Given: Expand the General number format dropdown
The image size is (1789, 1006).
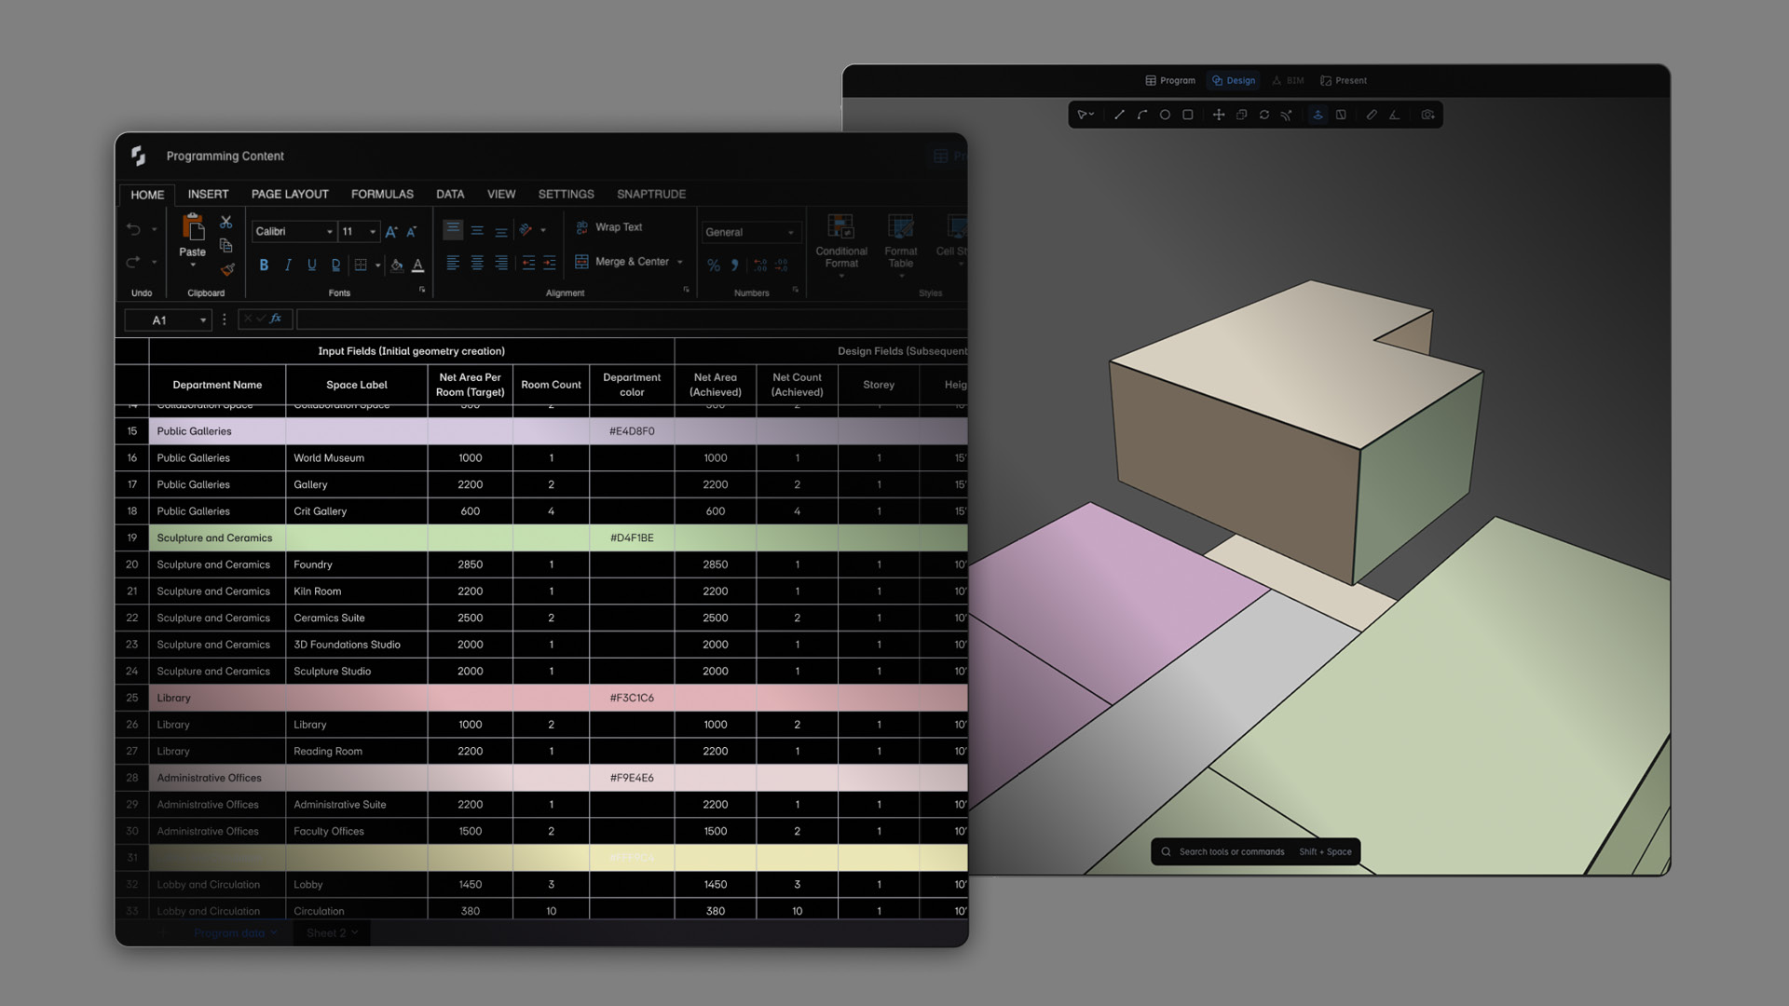Looking at the screenshot, I should click(791, 233).
